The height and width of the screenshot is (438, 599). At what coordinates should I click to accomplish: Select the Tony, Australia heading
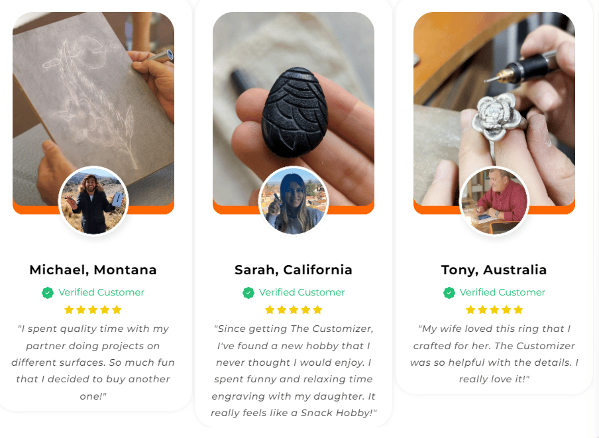pos(494,270)
